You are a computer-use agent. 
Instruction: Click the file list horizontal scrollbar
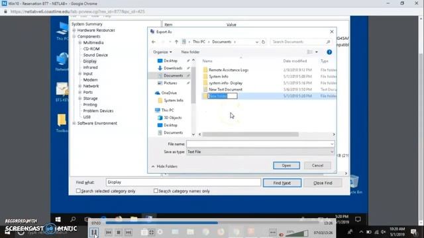[x=250, y=134]
